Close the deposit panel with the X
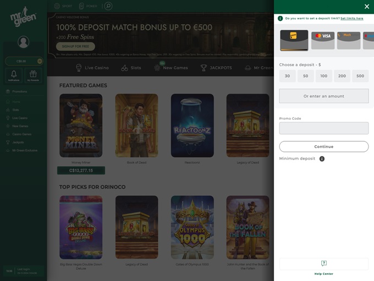This screenshot has width=374, height=281. pos(367,7)
